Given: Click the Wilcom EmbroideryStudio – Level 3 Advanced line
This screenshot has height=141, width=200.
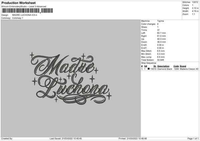Looking at the screenshot, I should point(24,7).
